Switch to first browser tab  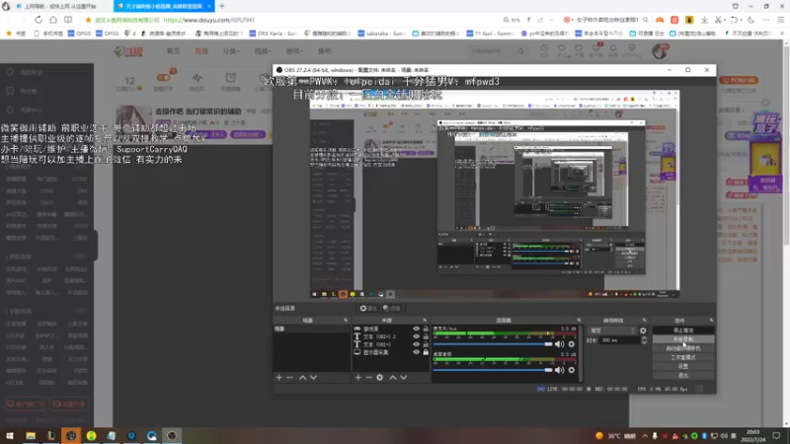coord(60,6)
